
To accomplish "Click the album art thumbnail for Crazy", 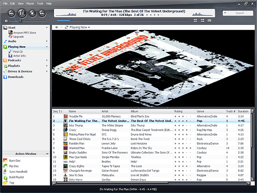I will 66,130.
